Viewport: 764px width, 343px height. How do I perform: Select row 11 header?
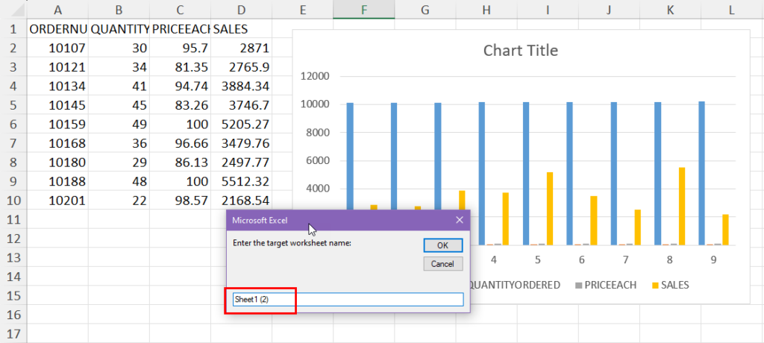click(13, 220)
